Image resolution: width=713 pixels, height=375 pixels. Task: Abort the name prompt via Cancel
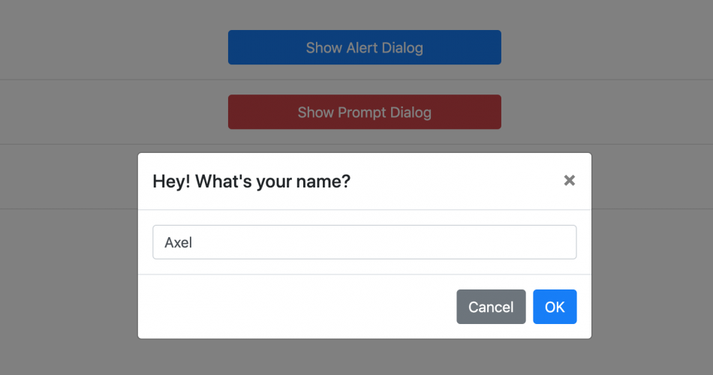click(x=491, y=307)
